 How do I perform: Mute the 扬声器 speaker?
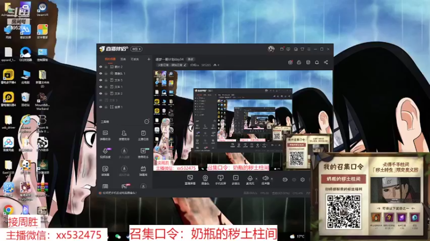(x=265, y=180)
